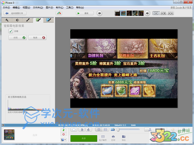Click the 566x413 dimensions text

click(120, 125)
